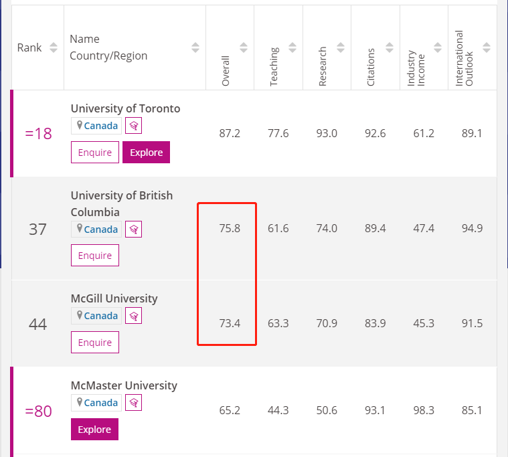This screenshot has height=457, width=508.
Task: Select British Columbia overall score 75.8
Action: tap(230, 228)
